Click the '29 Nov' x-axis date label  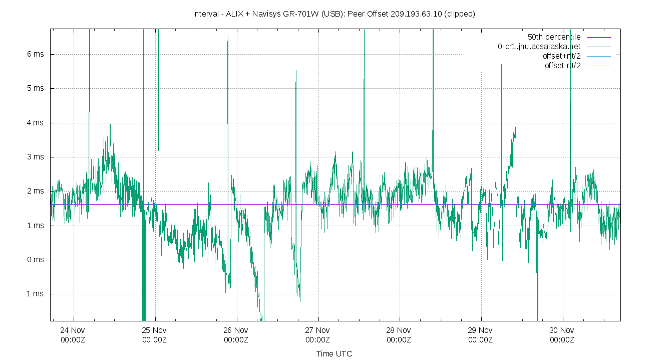click(x=481, y=330)
